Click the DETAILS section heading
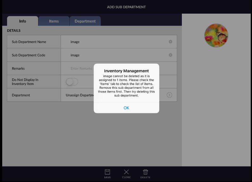 point(14,31)
